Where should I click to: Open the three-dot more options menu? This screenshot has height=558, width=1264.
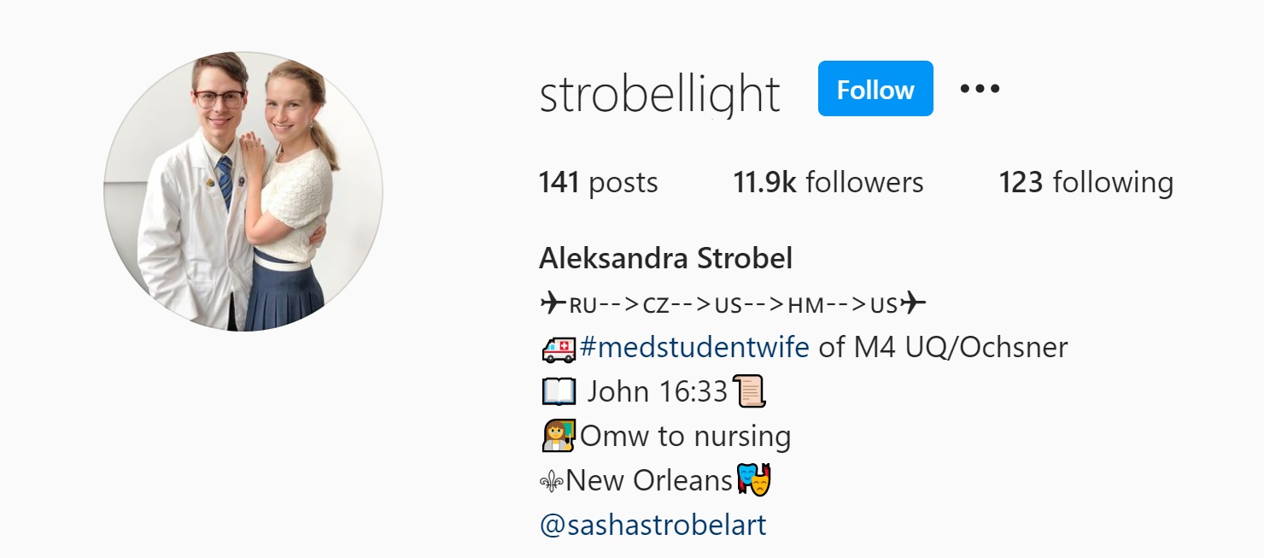click(x=980, y=88)
